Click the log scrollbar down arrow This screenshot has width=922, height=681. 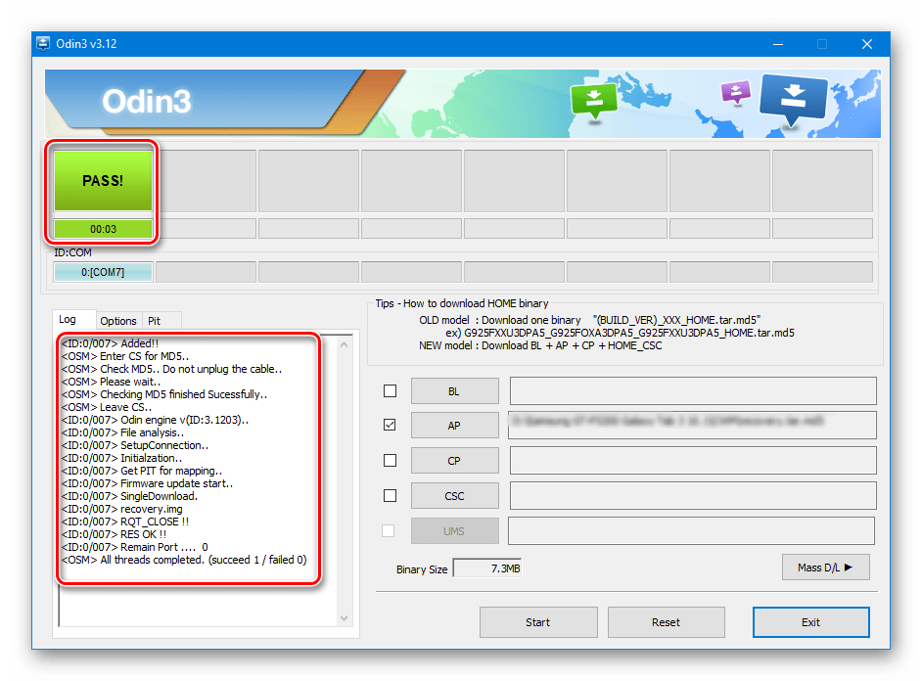(x=344, y=618)
